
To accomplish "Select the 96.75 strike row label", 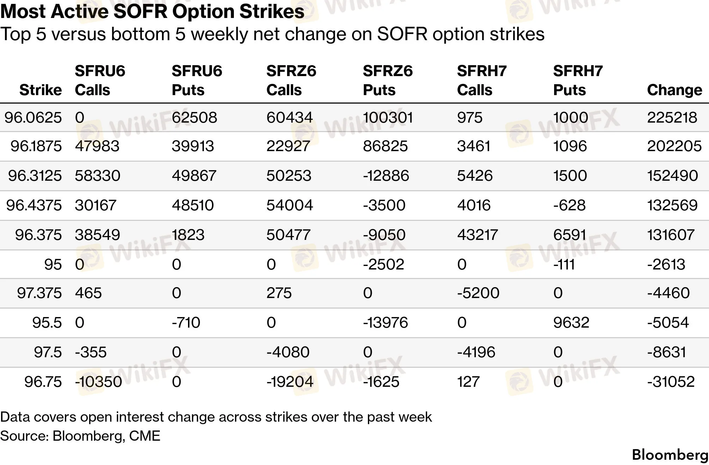I will pos(43,382).
